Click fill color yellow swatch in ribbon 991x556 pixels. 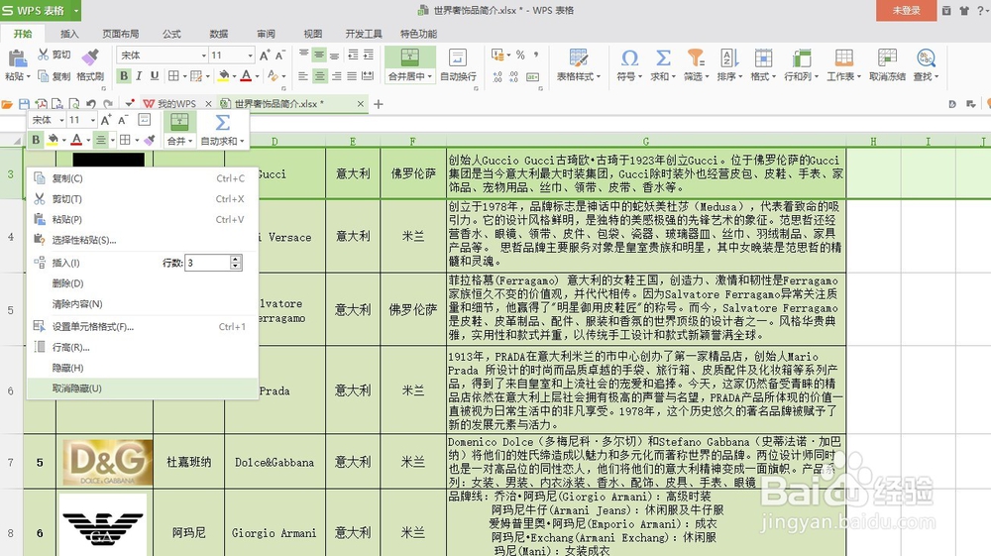point(223,76)
